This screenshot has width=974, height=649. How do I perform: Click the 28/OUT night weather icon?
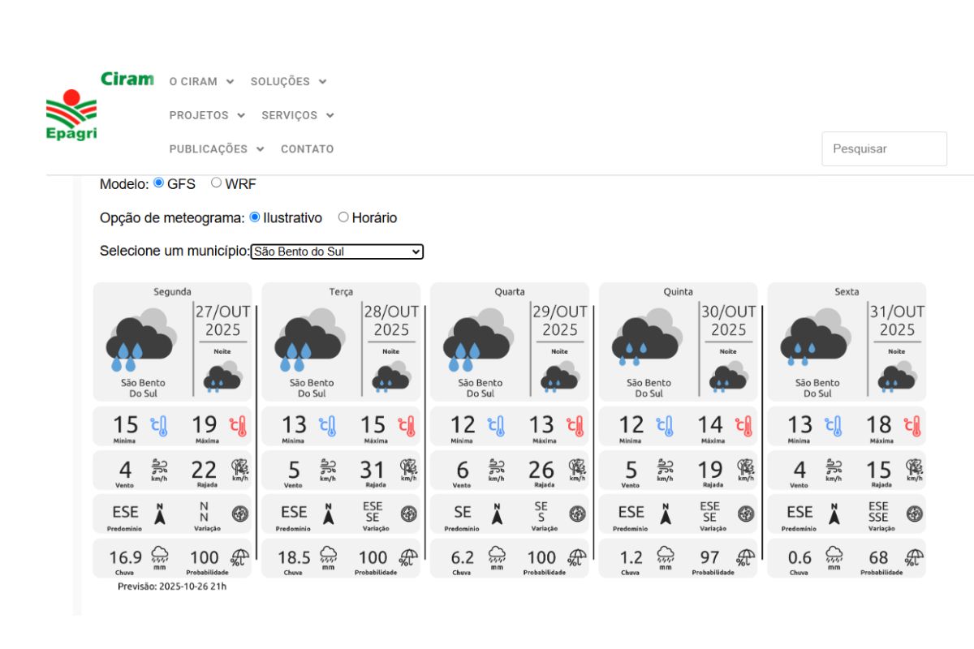point(391,376)
